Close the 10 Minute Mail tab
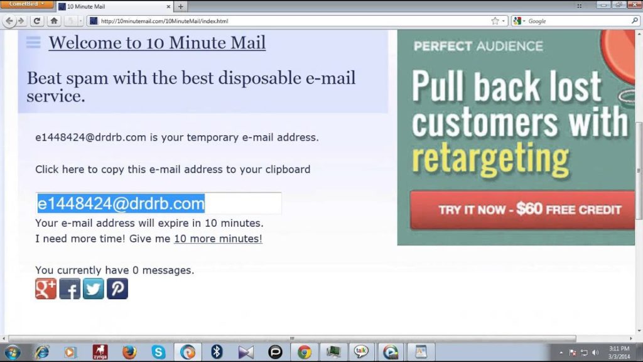The image size is (643, 362). (x=168, y=6)
